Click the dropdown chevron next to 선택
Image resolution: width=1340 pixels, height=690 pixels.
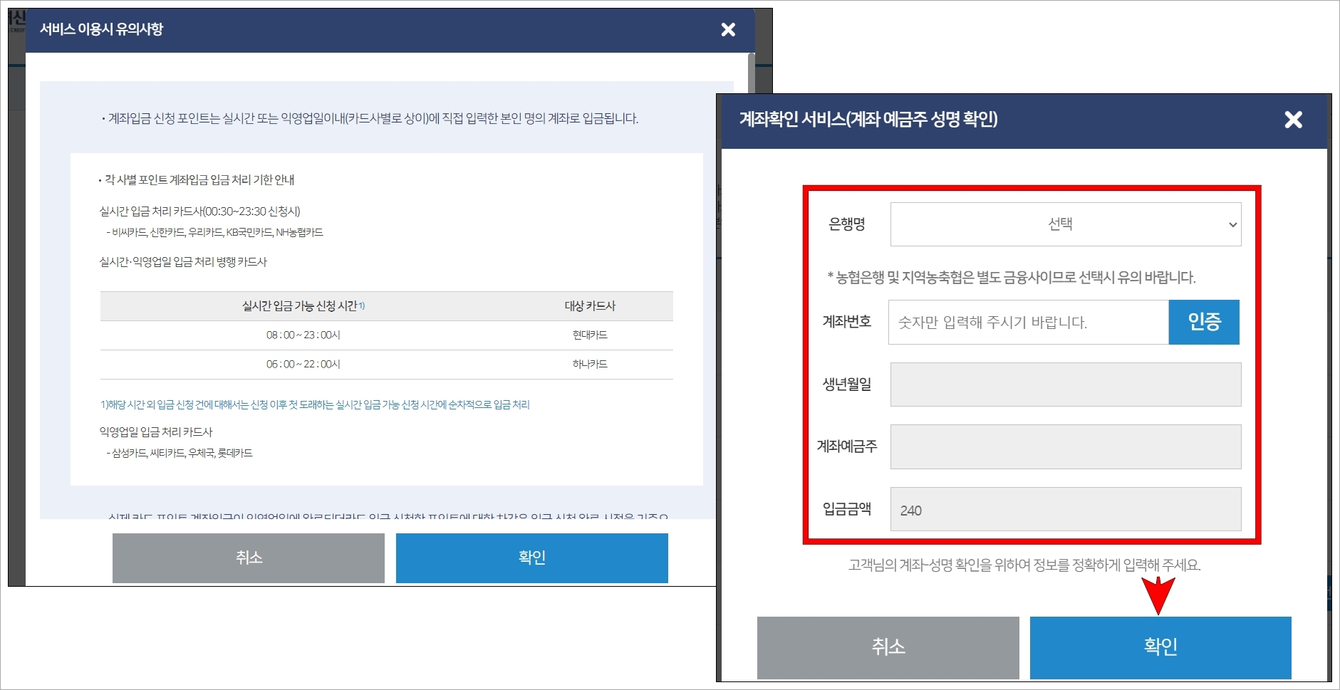(x=1233, y=224)
